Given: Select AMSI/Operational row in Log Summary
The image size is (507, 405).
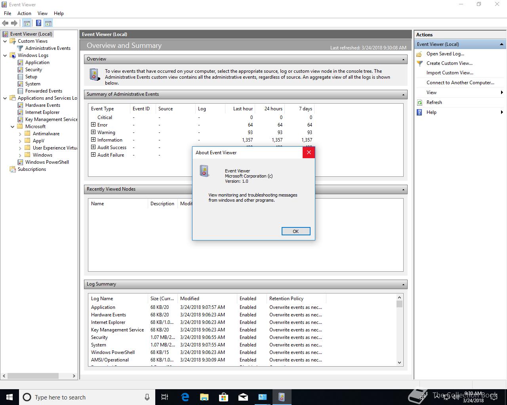Looking at the screenshot, I should pos(206,360).
